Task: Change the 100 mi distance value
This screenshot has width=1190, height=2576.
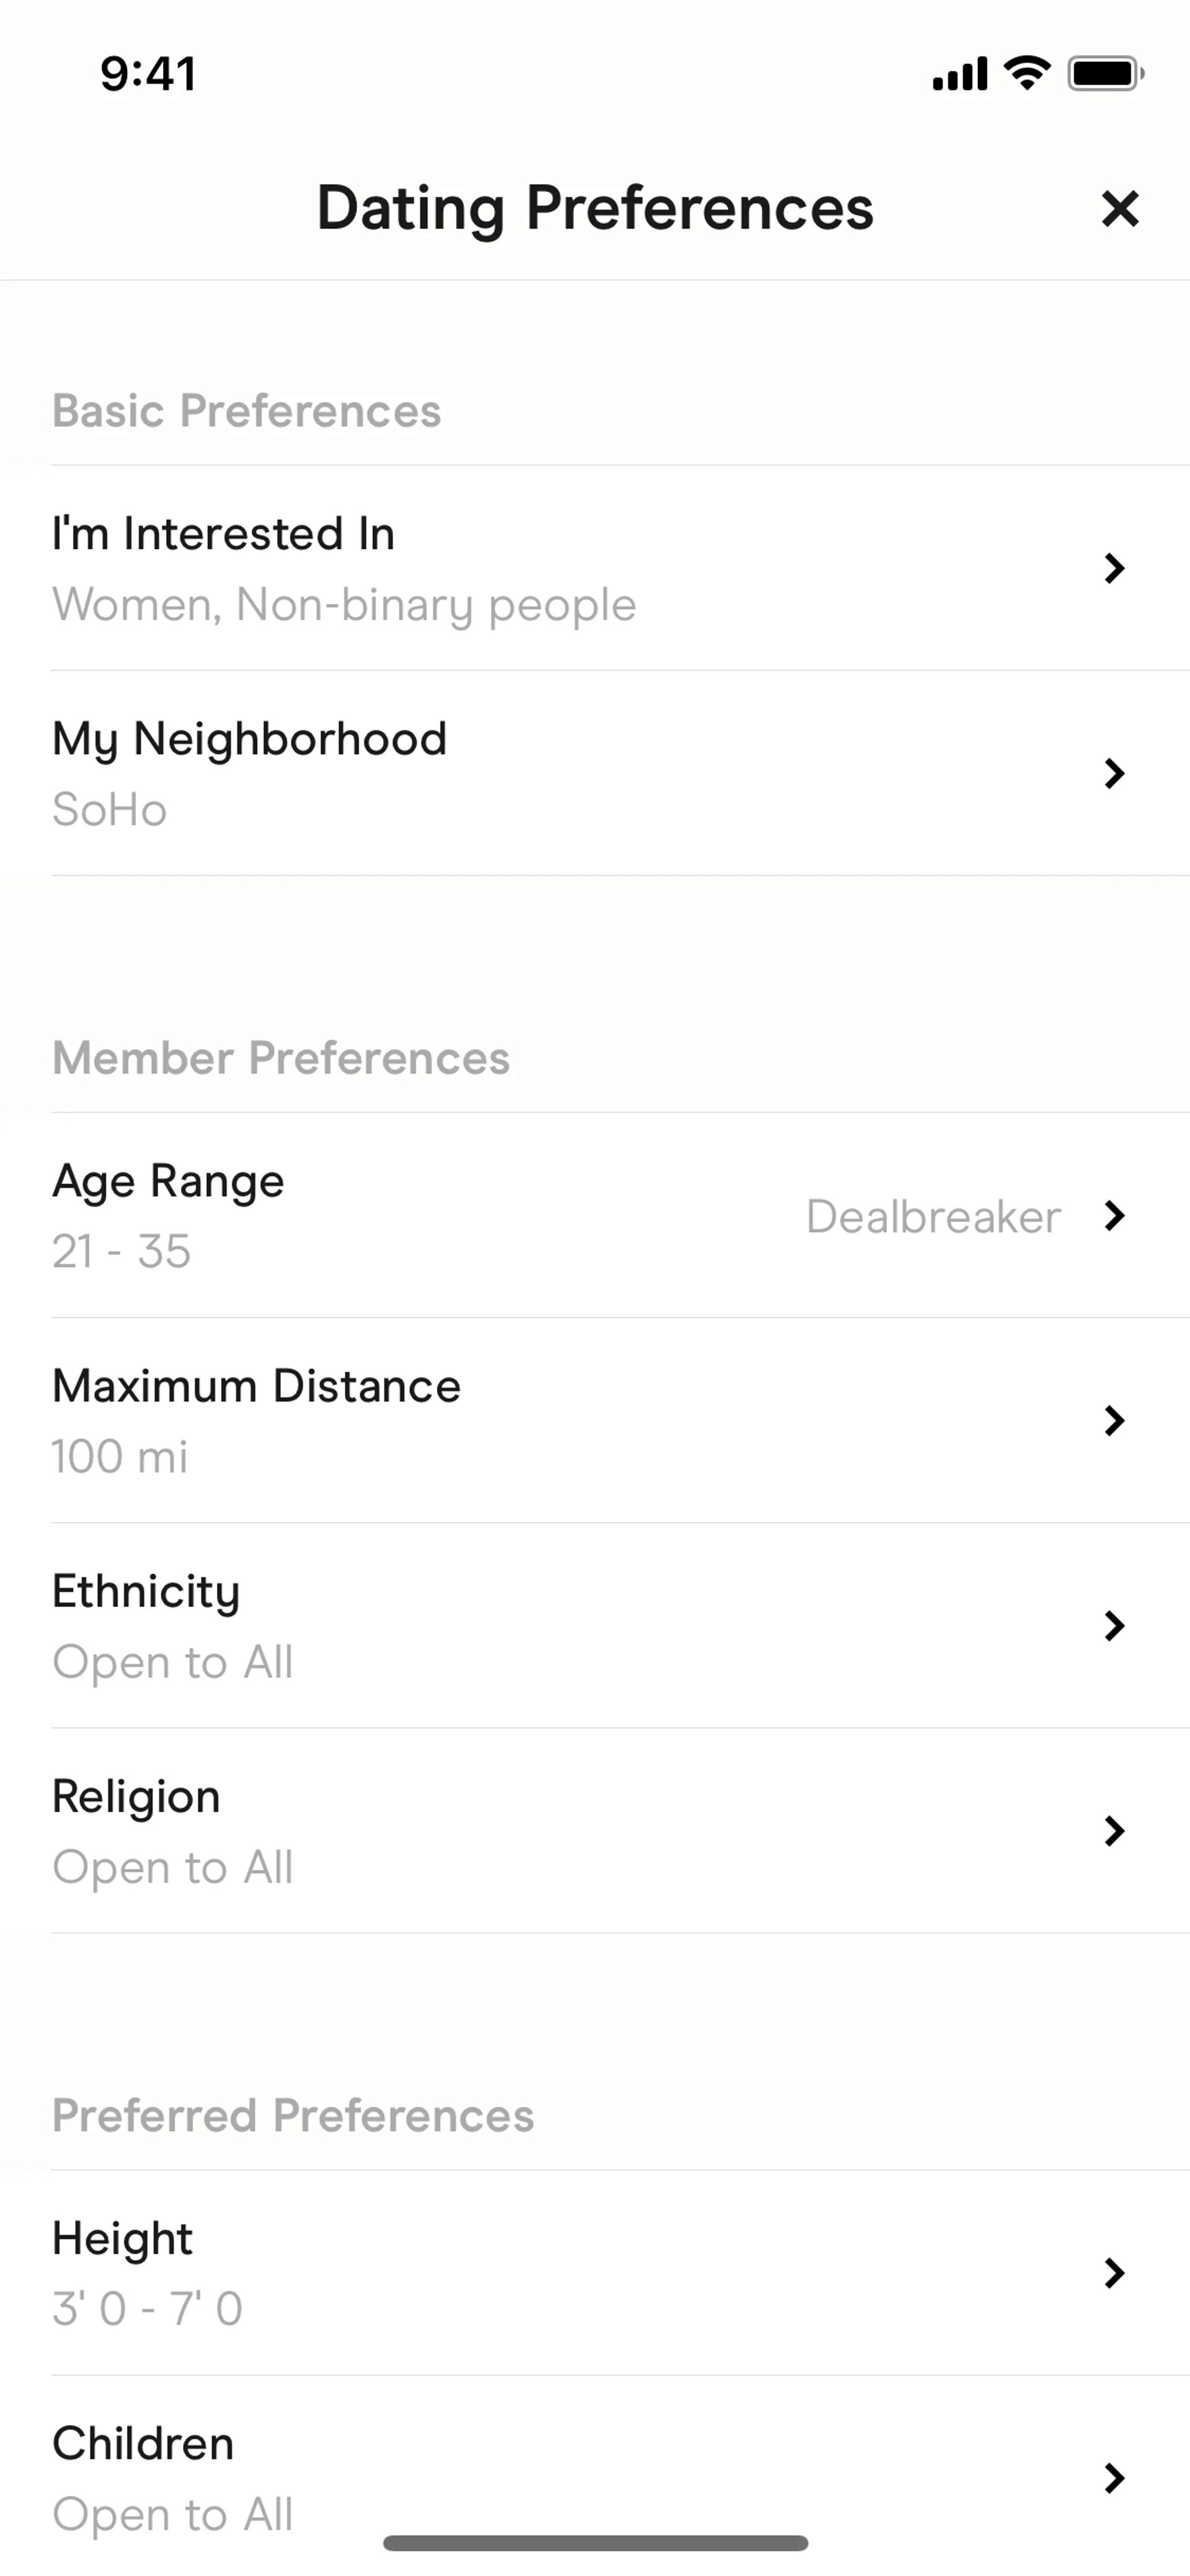Action: tap(120, 1457)
